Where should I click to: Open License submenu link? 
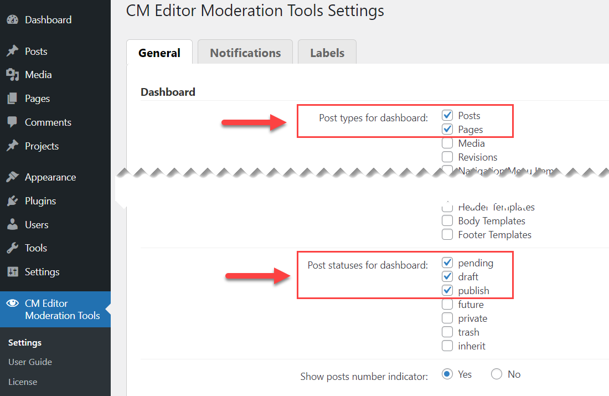[x=23, y=382]
